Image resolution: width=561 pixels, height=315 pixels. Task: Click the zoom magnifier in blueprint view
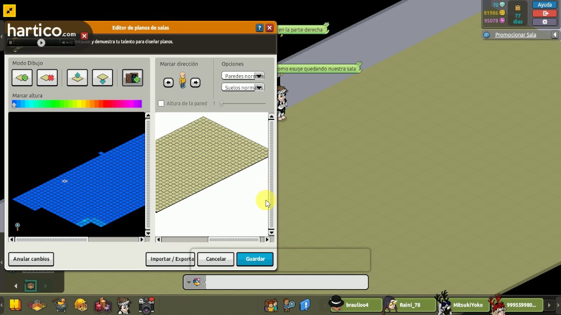point(18,226)
